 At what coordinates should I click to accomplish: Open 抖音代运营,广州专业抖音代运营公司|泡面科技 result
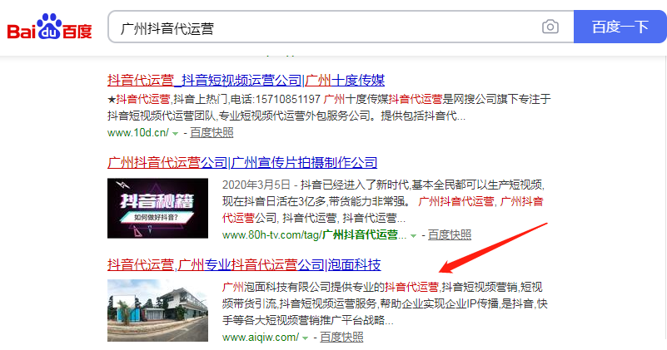click(244, 265)
